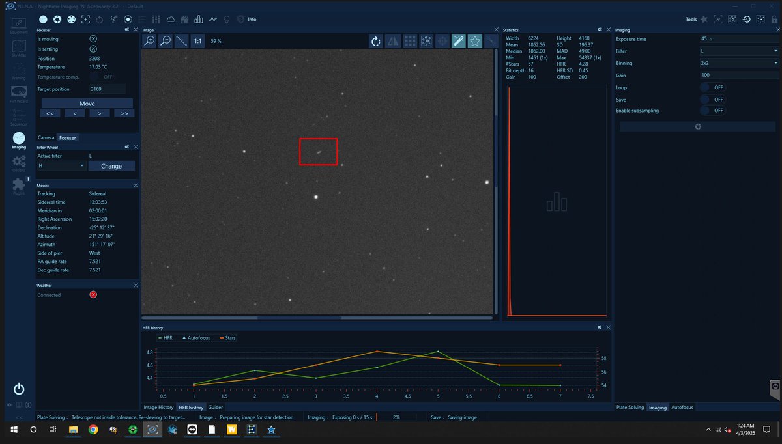Open the Filter Wheel filter dropdown showing H
The height and width of the screenshot is (444, 782).
(x=61, y=166)
